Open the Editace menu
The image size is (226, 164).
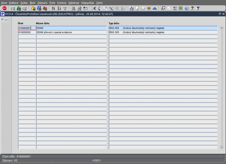click(14, 3)
